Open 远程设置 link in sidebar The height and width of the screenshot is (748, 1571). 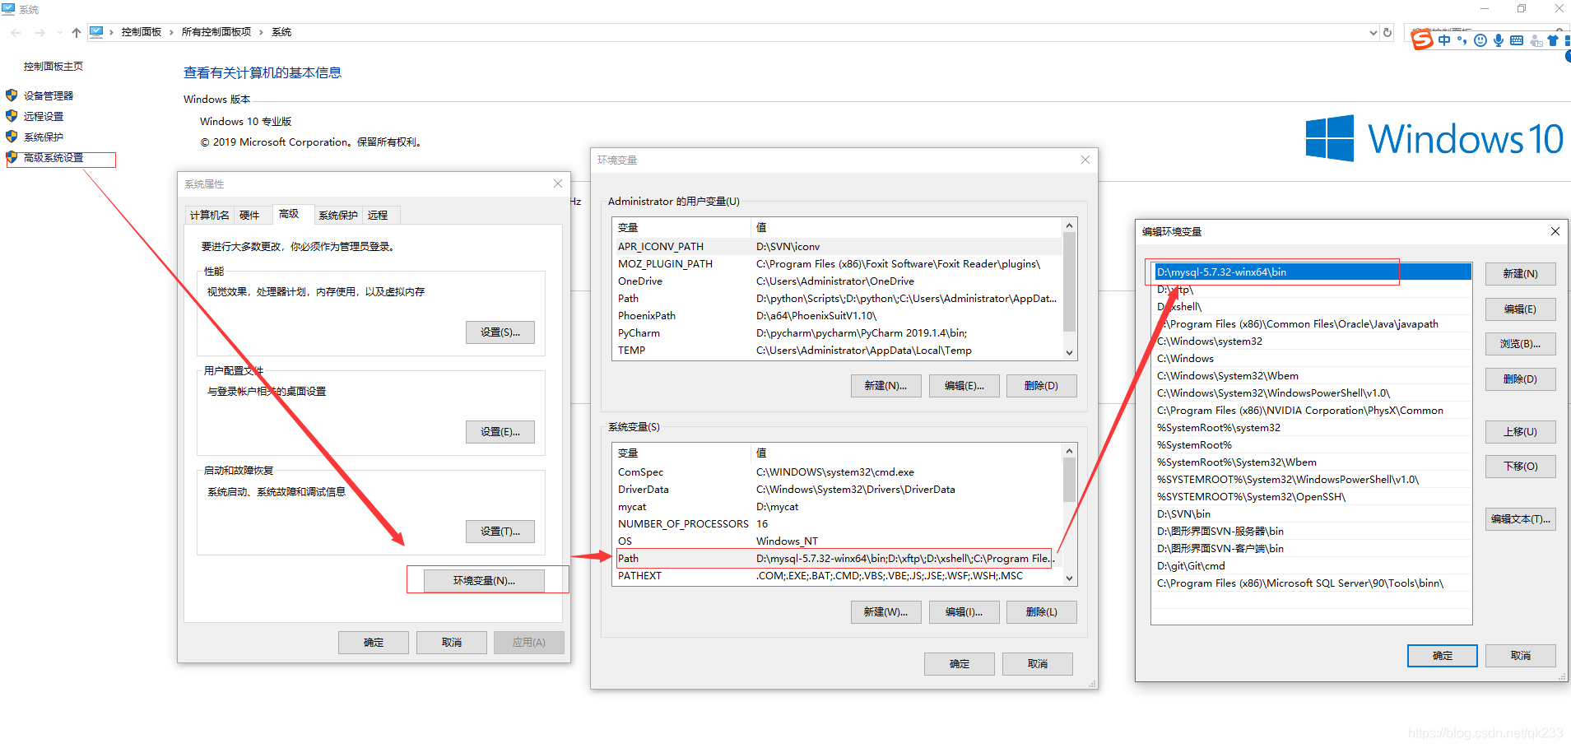44,116
